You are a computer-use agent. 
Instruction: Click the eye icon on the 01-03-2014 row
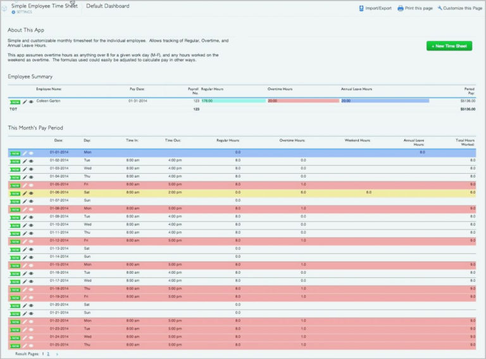tap(31, 169)
